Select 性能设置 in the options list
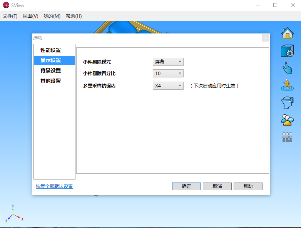Screen dimensions: 301x228 [x=51, y=50]
